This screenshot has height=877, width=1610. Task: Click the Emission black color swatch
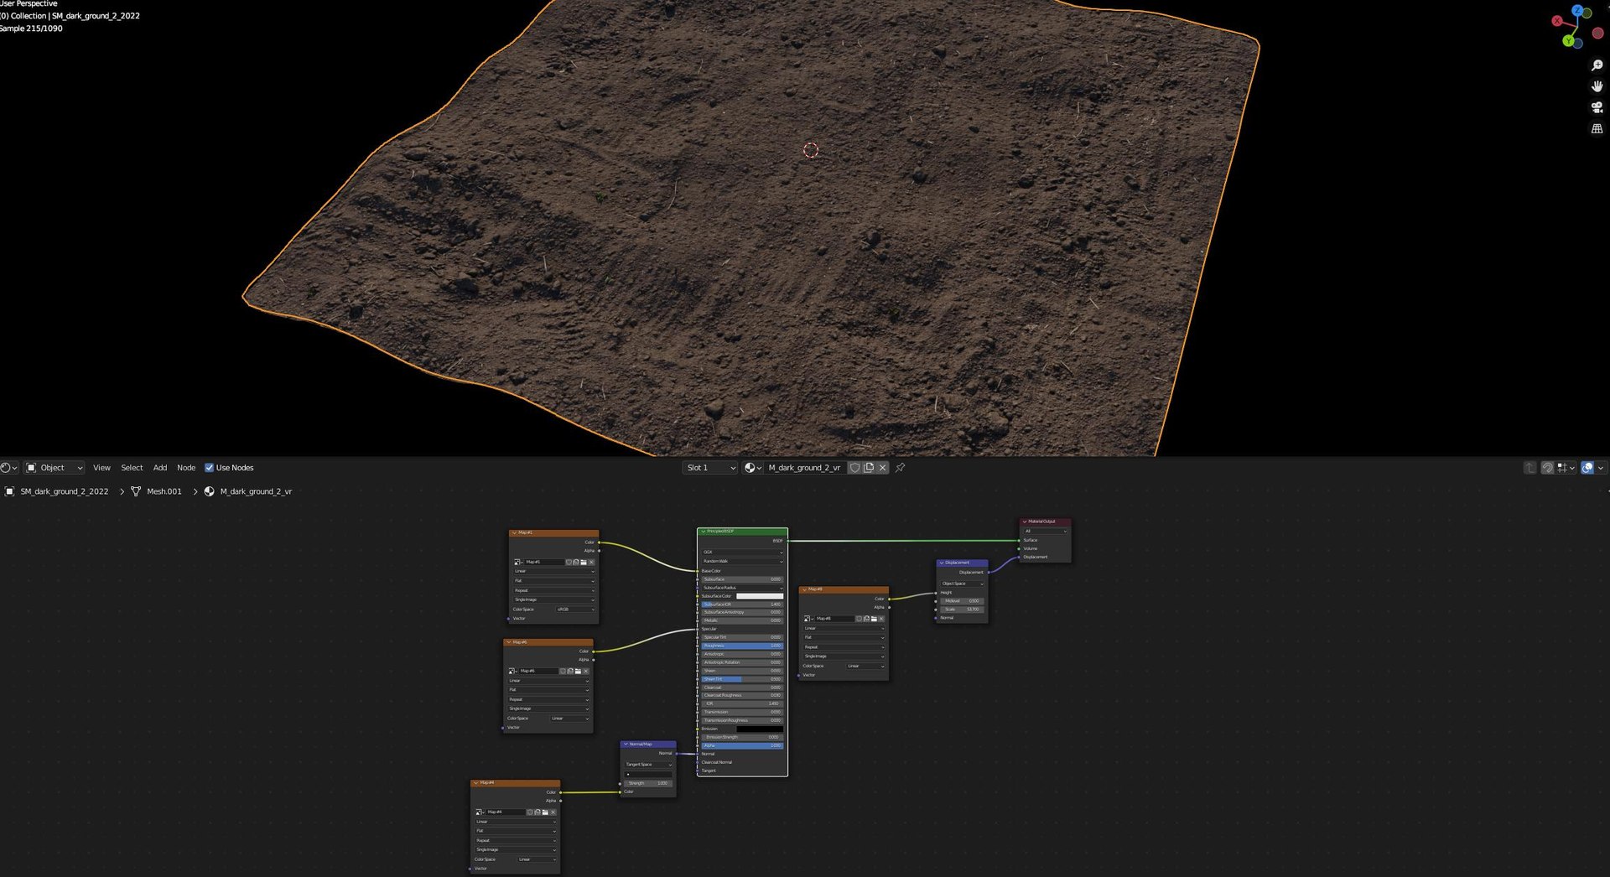pos(760,729)
